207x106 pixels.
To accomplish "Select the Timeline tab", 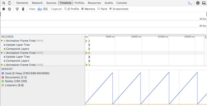I will 66,3.
